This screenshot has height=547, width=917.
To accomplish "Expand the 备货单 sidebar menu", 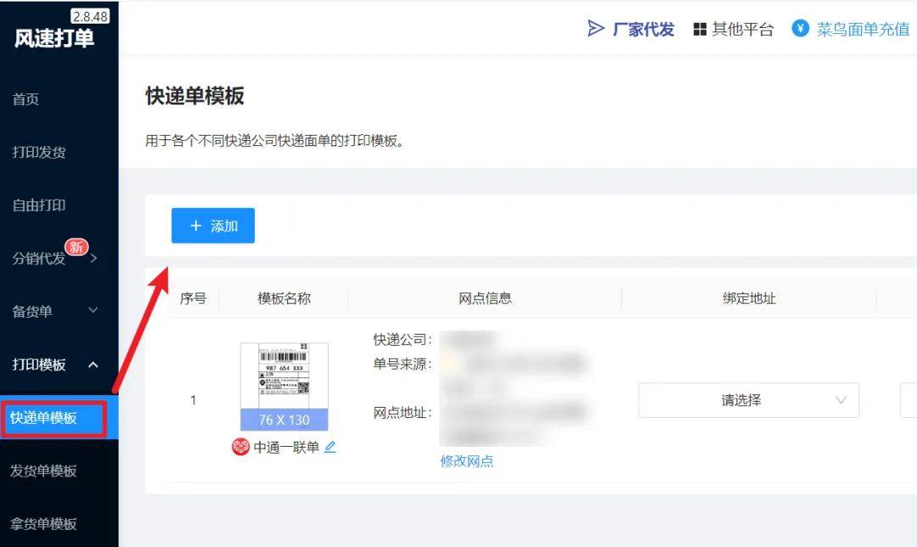I will (93, 311).
